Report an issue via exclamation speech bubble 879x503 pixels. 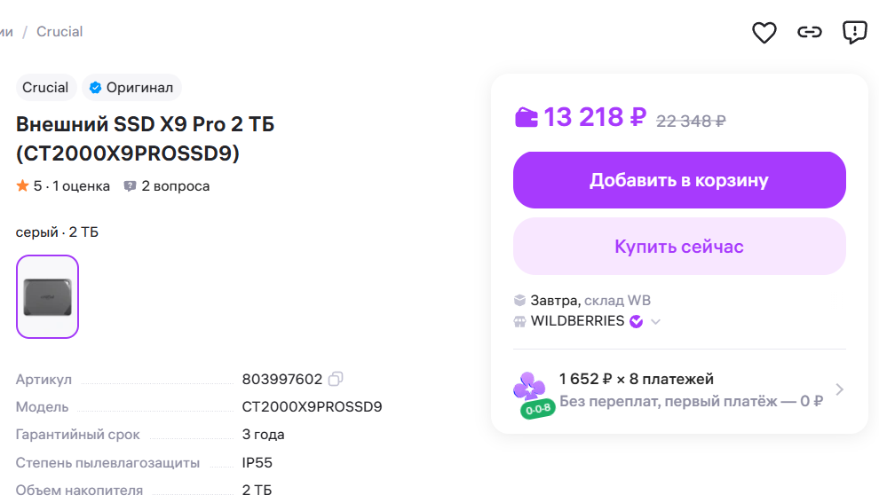point(854,33)
